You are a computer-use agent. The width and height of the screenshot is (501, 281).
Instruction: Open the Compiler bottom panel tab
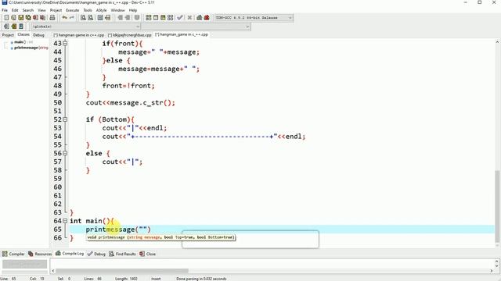click(13, 254)
